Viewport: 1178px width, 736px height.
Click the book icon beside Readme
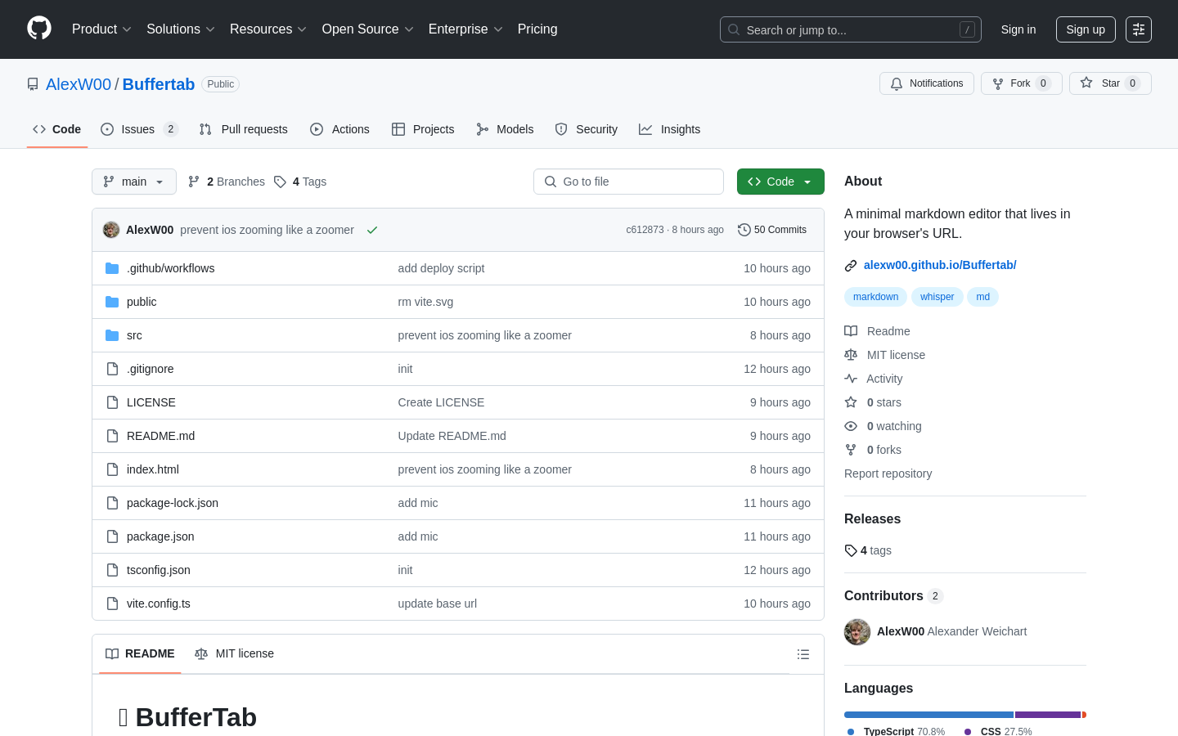(x=851, y=331)
